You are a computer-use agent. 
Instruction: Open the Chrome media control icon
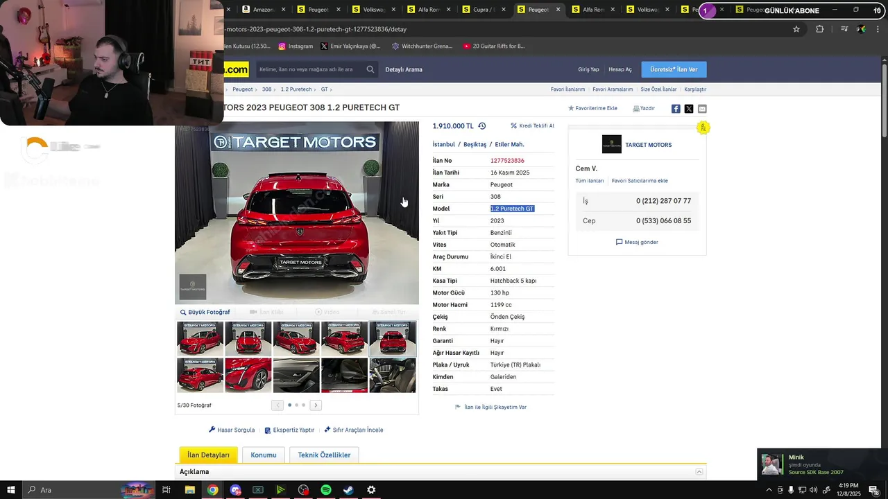pyautogui.click(x=844, y=29)
